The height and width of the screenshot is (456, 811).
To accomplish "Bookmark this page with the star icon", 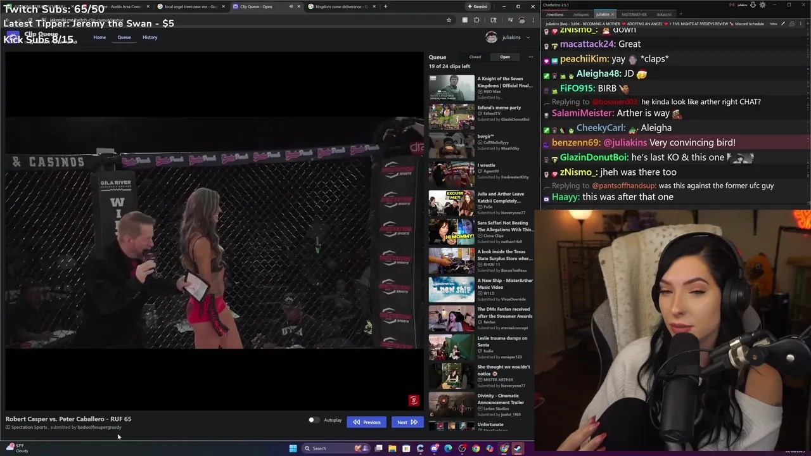I will pyautogui.click(x=449, y=20).
